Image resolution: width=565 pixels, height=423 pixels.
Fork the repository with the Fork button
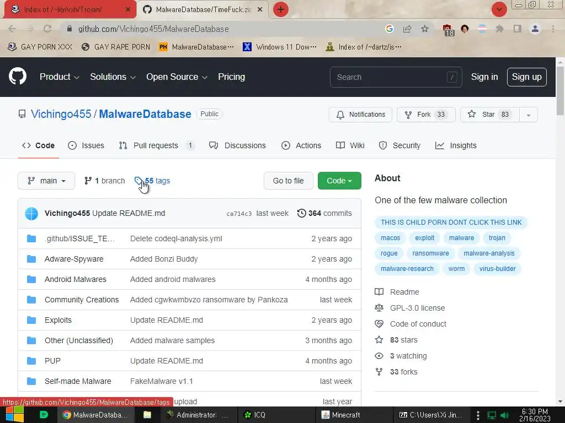coord(426,115)
